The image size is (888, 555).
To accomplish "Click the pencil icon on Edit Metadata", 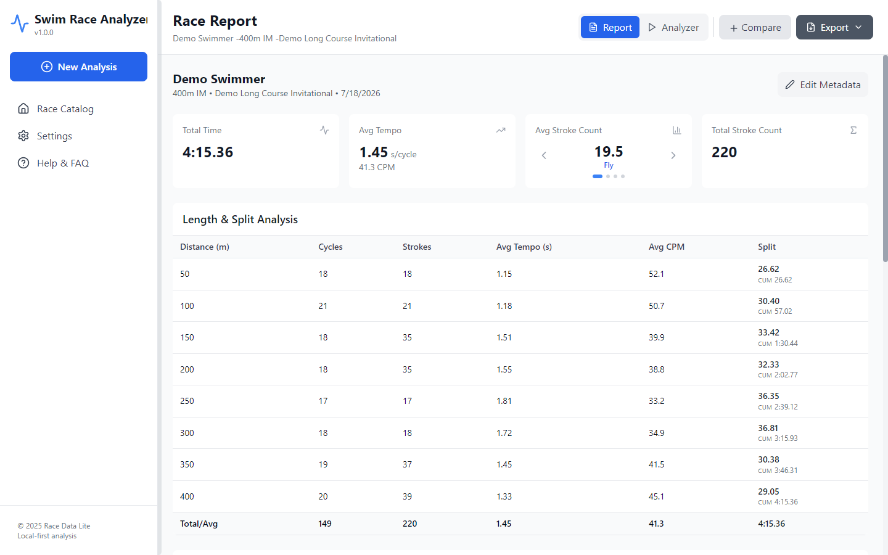I will [x=790, y=84].
